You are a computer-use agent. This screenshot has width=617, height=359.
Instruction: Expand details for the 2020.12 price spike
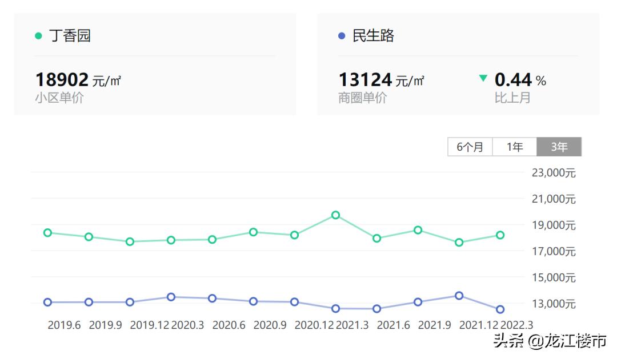pyautogui.click(x=335, y=216)
